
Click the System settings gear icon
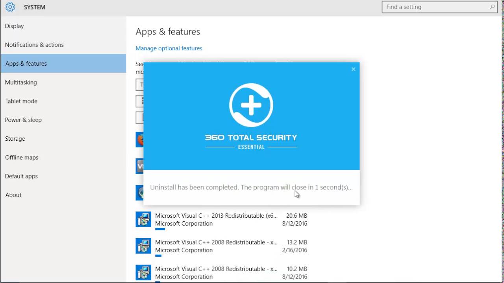10,7
